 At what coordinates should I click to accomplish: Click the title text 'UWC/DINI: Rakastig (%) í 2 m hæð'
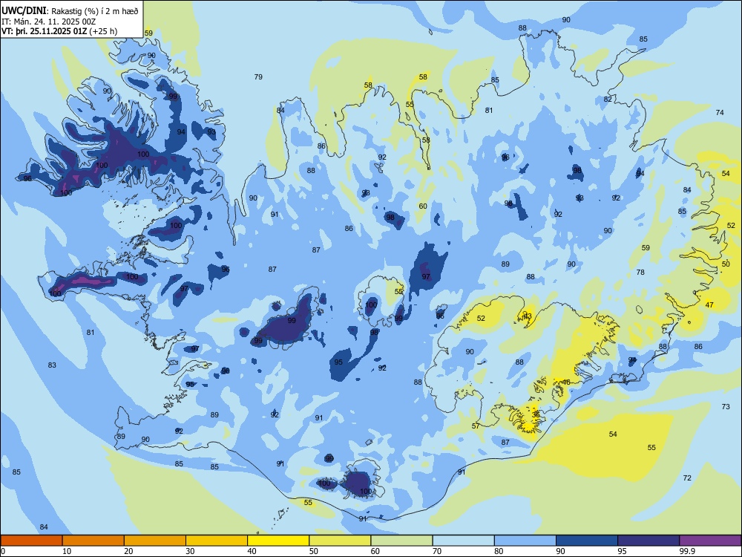(70, 10)
